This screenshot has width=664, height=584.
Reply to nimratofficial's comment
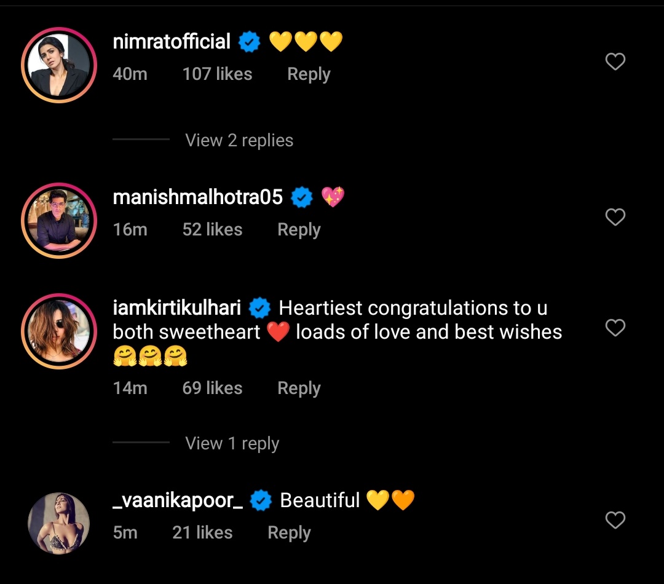(309, 74)
